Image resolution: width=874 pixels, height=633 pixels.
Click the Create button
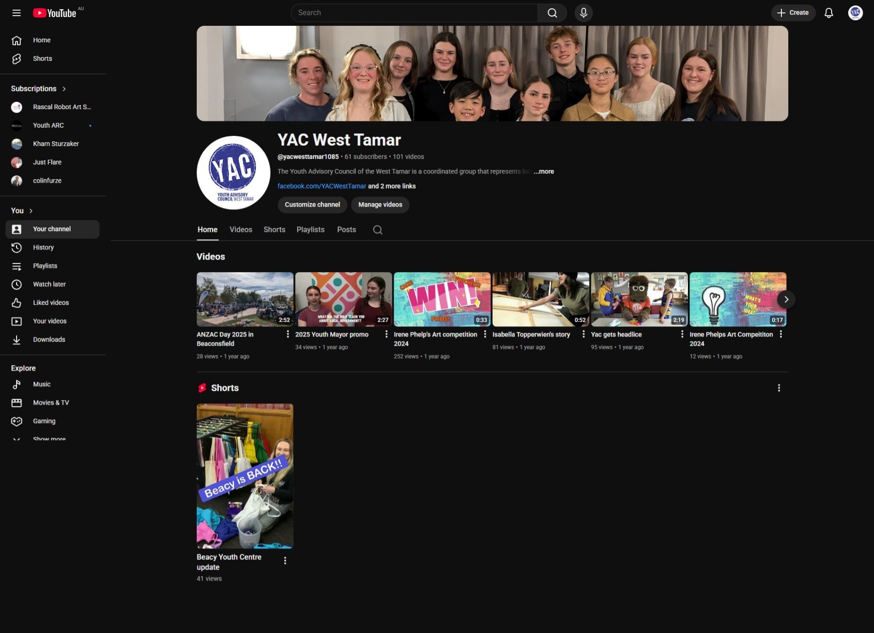[793, 13]
